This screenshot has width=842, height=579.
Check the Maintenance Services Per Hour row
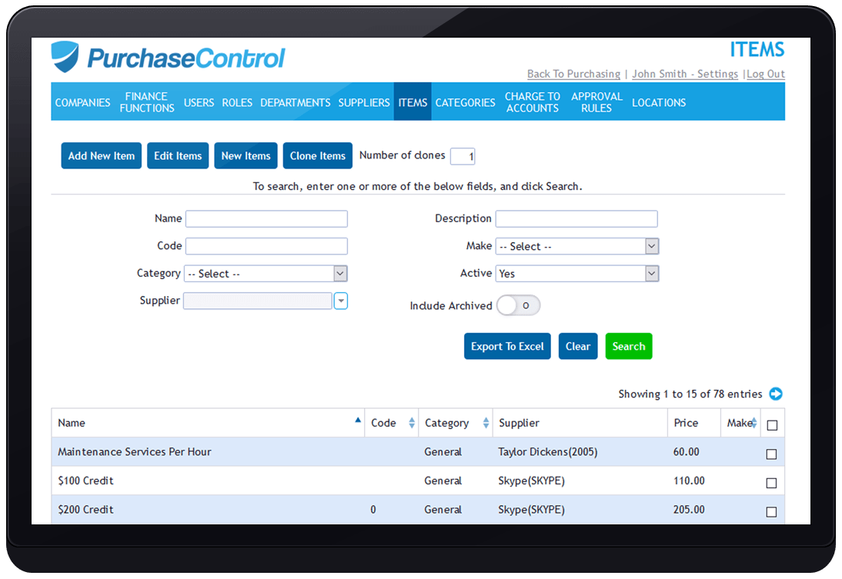pos(771,454)
